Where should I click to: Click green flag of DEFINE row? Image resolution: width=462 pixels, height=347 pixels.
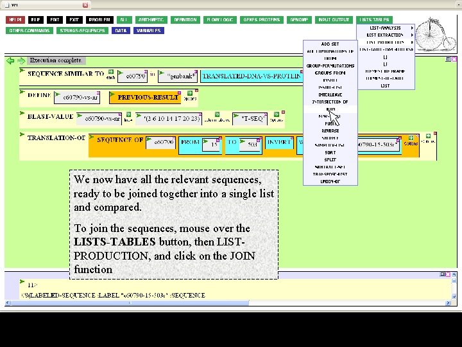pos(22,92)
